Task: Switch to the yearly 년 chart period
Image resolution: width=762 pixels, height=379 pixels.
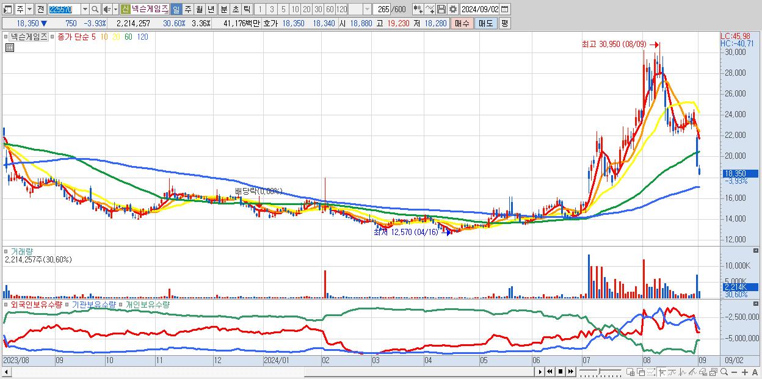Action: (x=211, y=9)
